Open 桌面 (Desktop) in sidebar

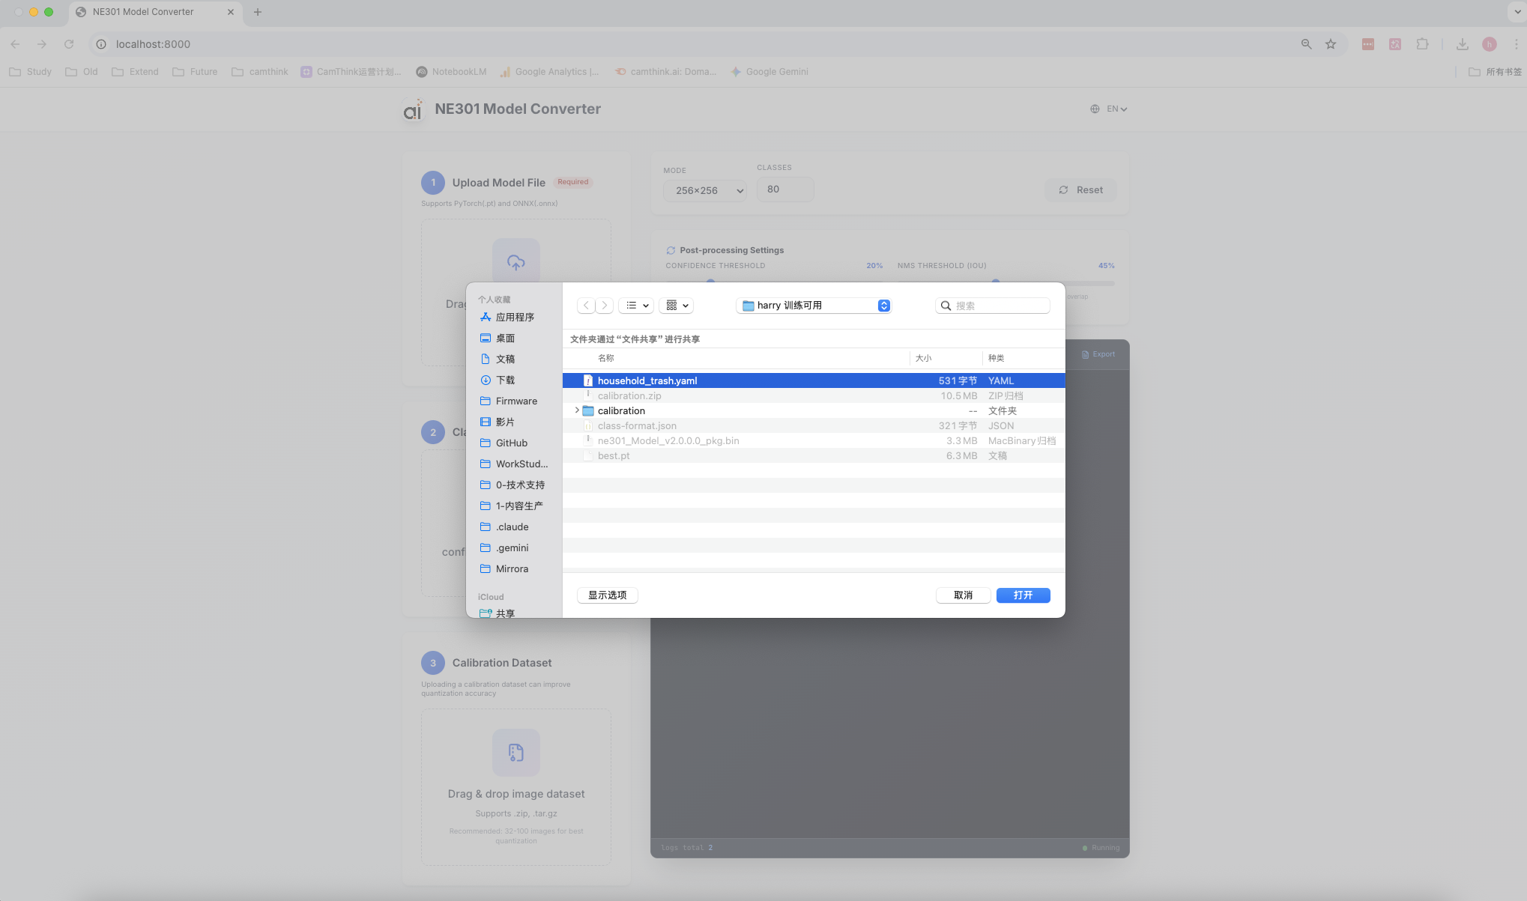505,339
